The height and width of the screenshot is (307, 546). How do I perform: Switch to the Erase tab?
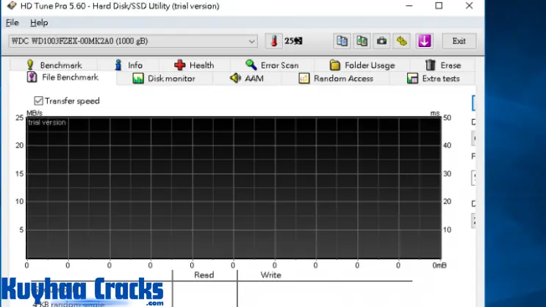click(443, 65)
